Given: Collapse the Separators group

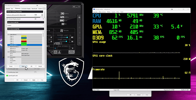Looking at the screenshot, I should click(9, 57).
